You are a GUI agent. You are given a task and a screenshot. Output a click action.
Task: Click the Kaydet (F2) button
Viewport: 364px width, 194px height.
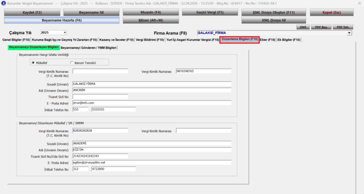(32, 12)
